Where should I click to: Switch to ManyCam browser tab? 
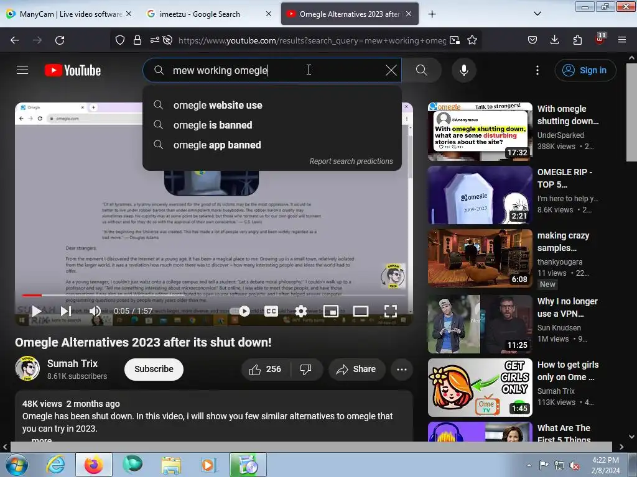click(69, 14)
